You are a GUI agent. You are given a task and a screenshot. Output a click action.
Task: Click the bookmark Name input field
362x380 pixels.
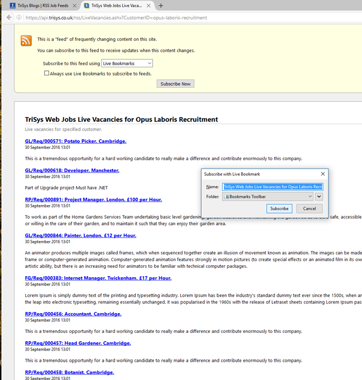[x=273, y=187]
